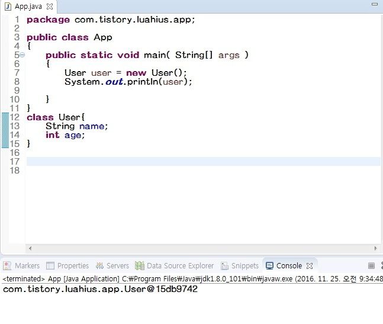Click the Servers tab icon
Image resolution: width=383 pixels, height=324 pixels.
pyautogui.click(x=99, y=265)
